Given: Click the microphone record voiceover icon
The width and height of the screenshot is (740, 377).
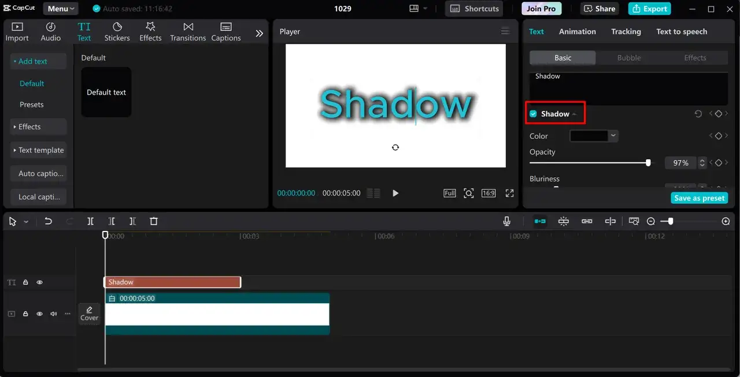Looking at the screenshot, I should click(x=506, y=221).
